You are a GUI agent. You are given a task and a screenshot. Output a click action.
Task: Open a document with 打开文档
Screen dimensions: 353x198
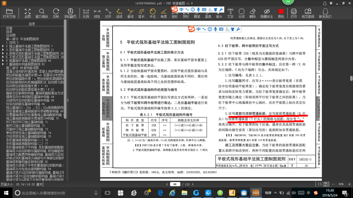point(9,13)
